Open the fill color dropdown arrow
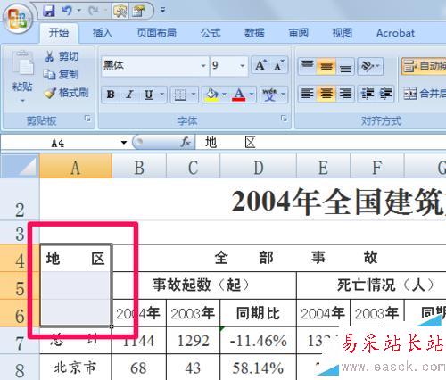The width and height of the screenshot is (446, 380). tap(224, 95)
